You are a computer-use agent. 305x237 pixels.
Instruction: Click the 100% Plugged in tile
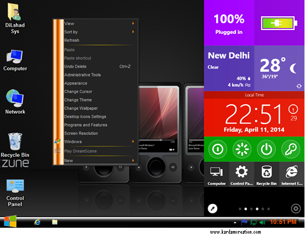pos(229,23)
